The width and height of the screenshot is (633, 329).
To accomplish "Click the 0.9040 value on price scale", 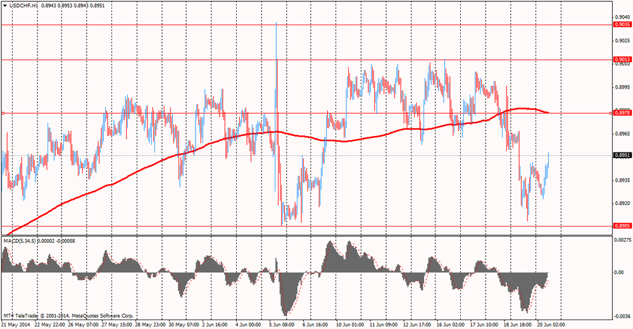I will coord(622,17).
